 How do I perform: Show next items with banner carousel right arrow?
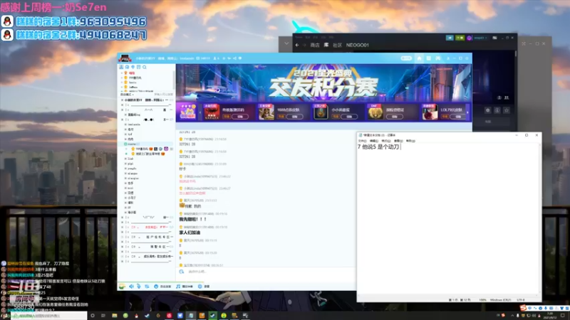[x=467, y=112]
